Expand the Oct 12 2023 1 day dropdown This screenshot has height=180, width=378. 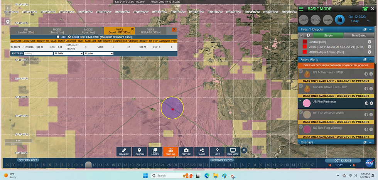368,21
